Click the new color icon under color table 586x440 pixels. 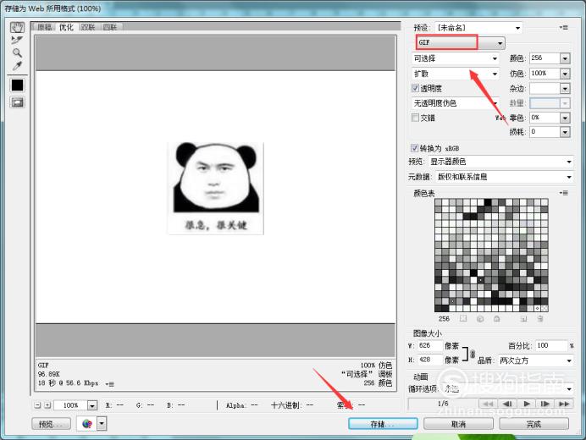click(x=523, y=319)
